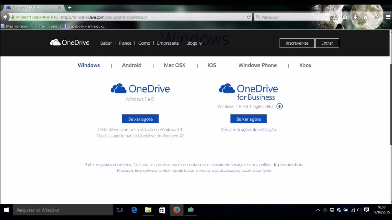Show bookmarks list icon in Firefox toolbar
This screenshot has height=220, width=392.
click(x=345, y=17)
